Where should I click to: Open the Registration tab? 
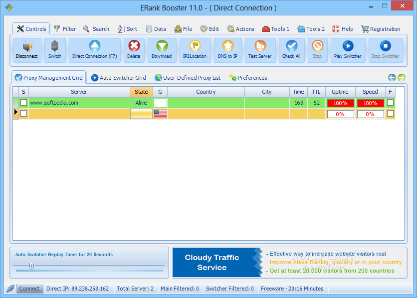coord(381,29)
